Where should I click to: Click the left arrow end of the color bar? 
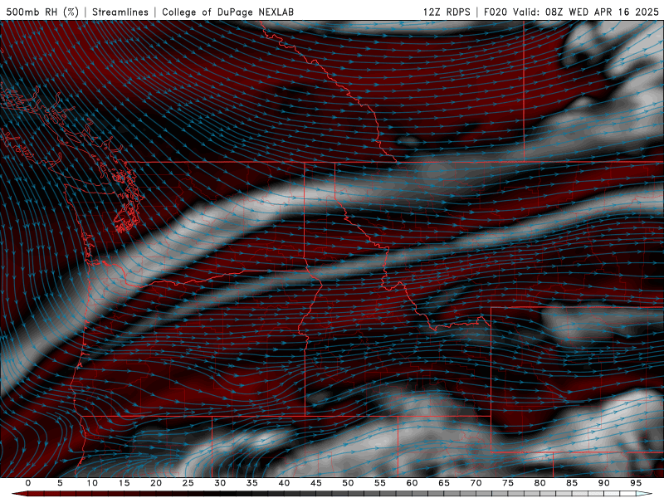19,494
